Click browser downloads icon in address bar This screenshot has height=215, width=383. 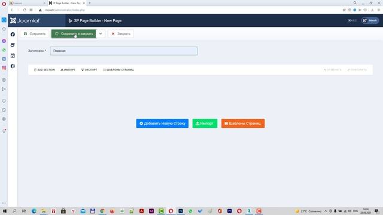tap(372, 10)
